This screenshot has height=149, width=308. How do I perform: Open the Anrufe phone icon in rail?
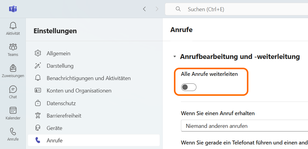(13, 134)
